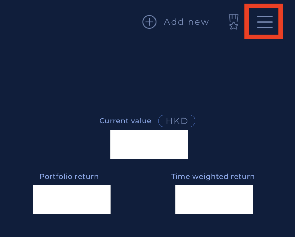The image size is (295, 237).
Task: Tap the white box under Time weighted return
Action: tap(214, 200)
